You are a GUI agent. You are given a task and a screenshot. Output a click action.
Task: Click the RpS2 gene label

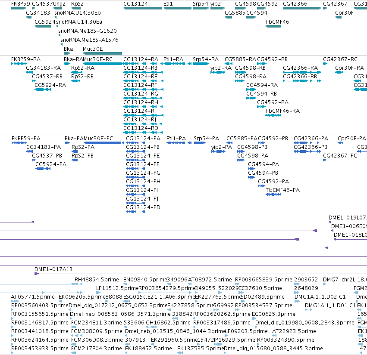pyautogui.click(x=77, y=4)
